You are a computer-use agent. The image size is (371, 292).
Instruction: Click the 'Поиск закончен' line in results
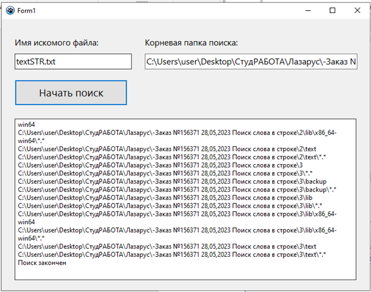42,262
